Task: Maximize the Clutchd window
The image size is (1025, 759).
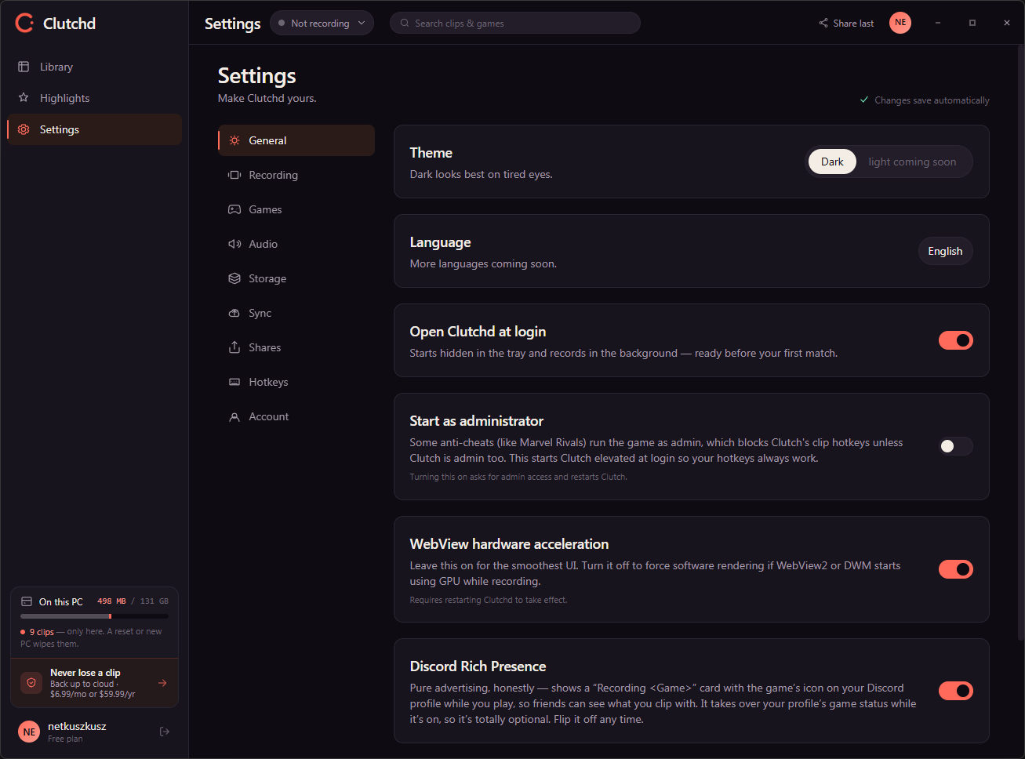Action: pos(972,23)
